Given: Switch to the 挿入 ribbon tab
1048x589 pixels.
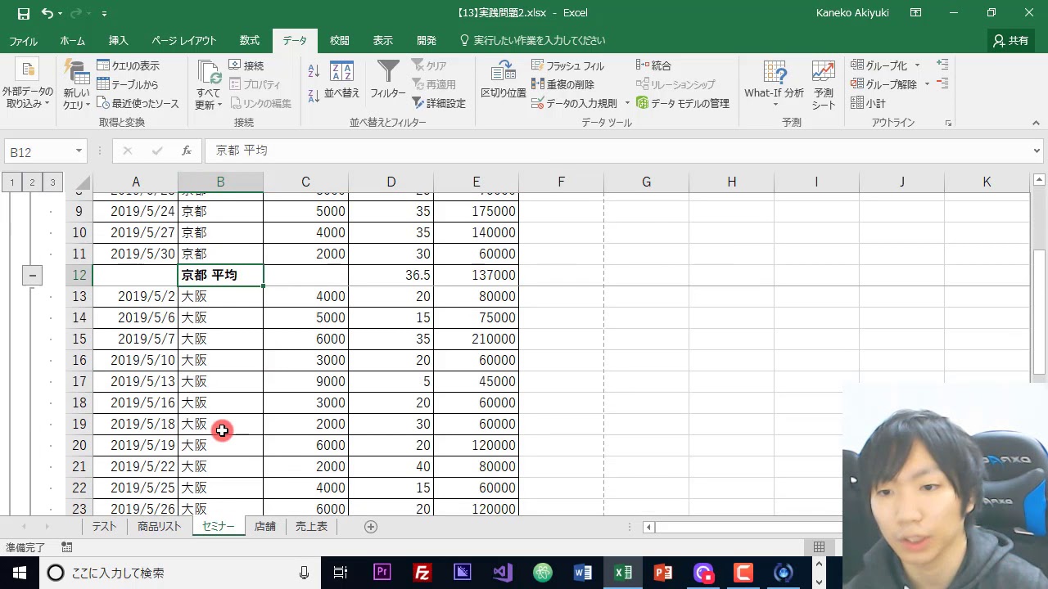Looking at the screenshot, I should pos(119,41).
